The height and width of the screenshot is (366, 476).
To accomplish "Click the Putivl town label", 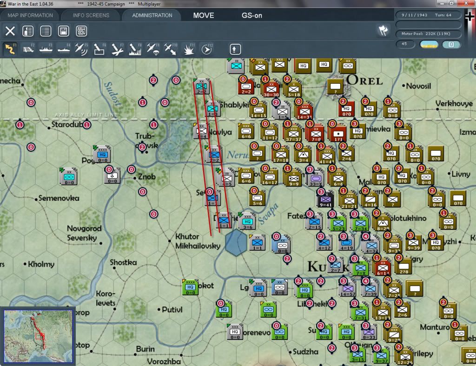I will coord(172,310).
